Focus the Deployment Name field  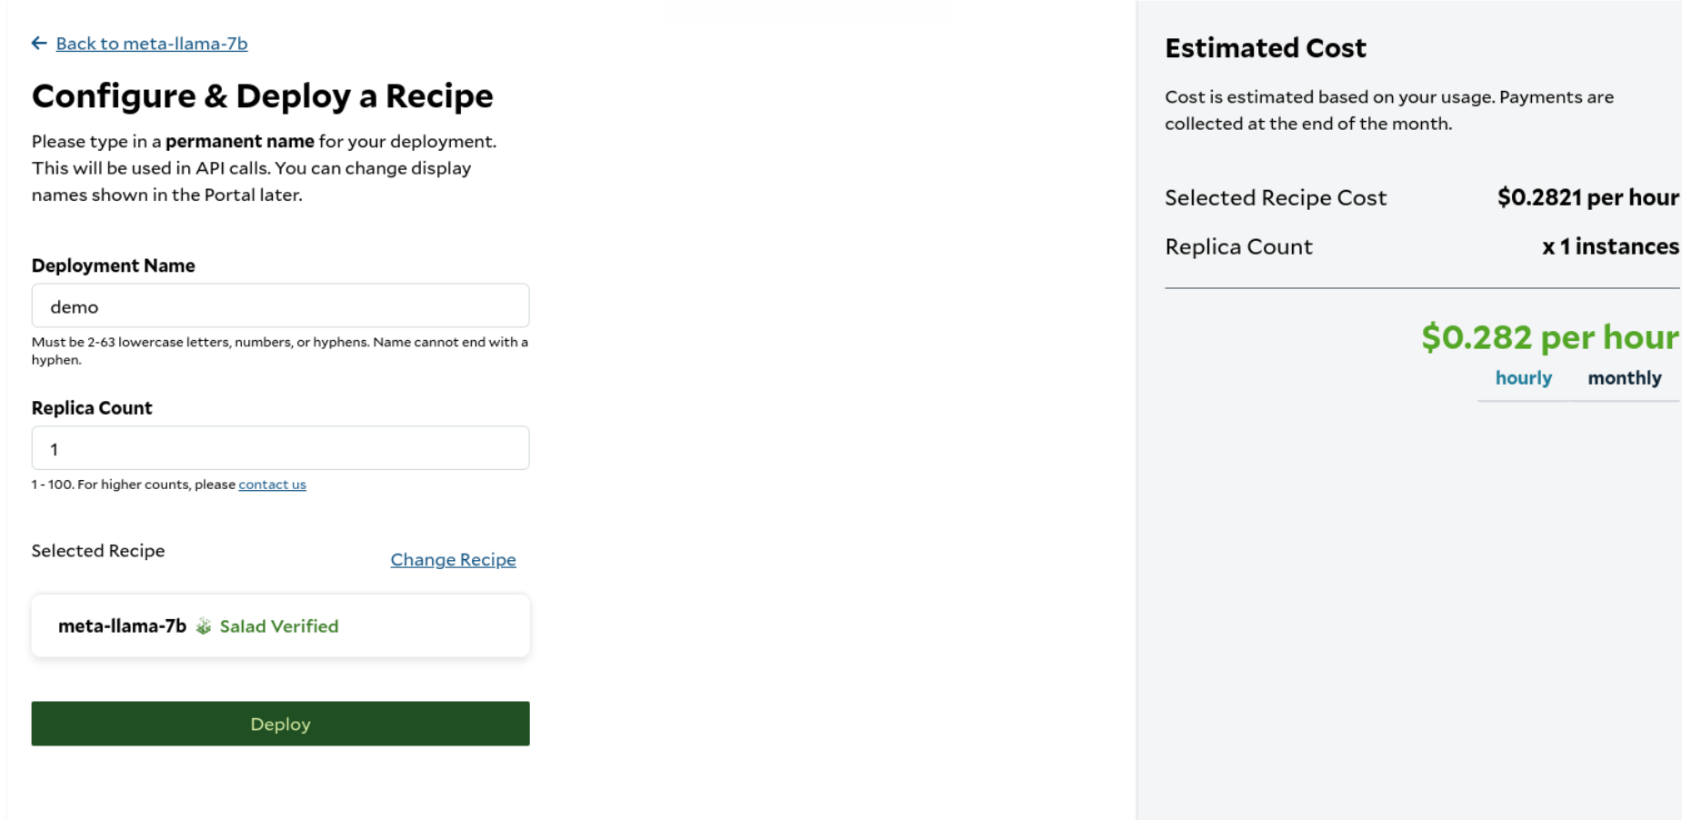click(x=280, y=305)
